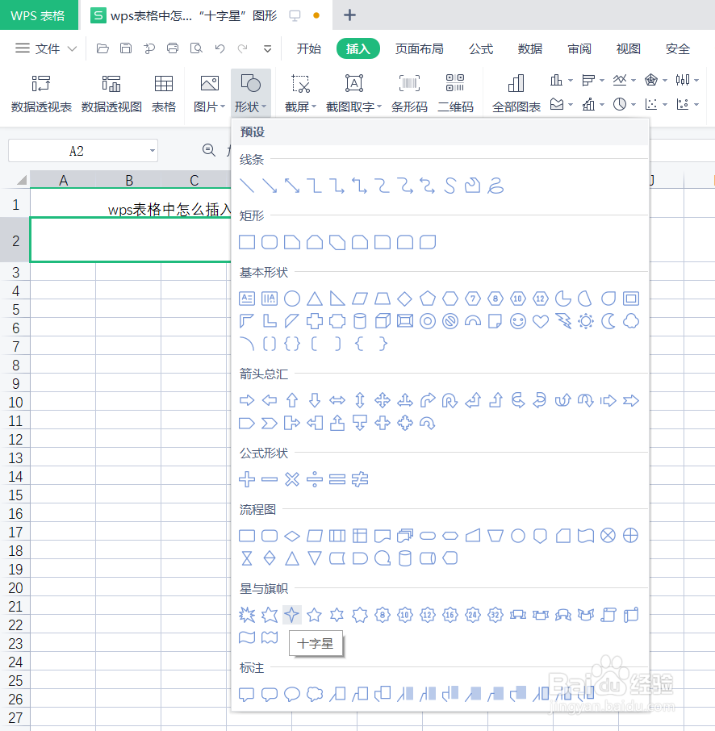This screenshot has height=731, width=715.
Task: Open the Data (数据) tab
Action: [530, 48]
